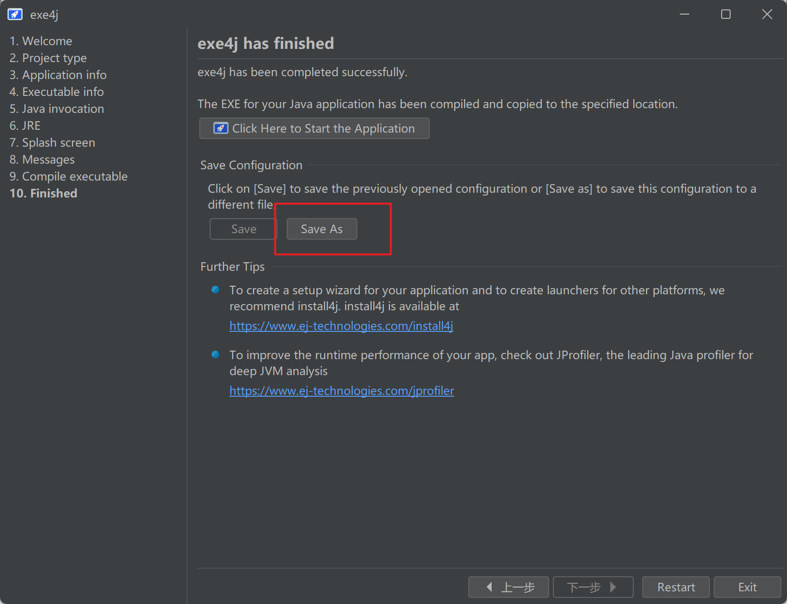Open the install4j website link
The width and height of the screenshot is (787, 604).
tap(341, 326)
